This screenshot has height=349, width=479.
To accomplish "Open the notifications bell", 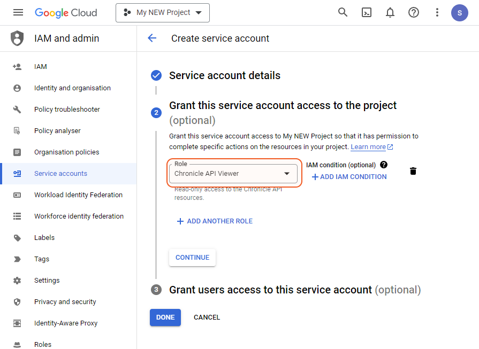I will point(390,12).
